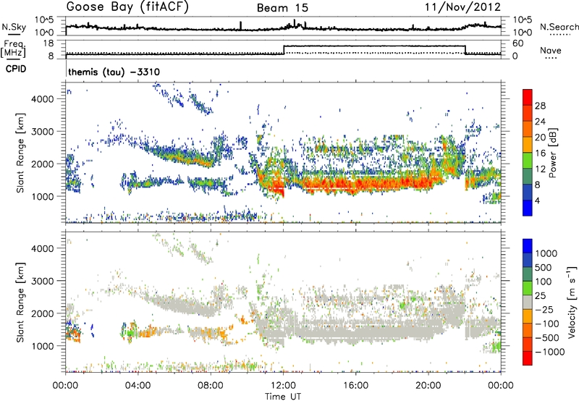
Task: Click the frequency step-up line in frequency panel
Action: [x=284, y=50]
